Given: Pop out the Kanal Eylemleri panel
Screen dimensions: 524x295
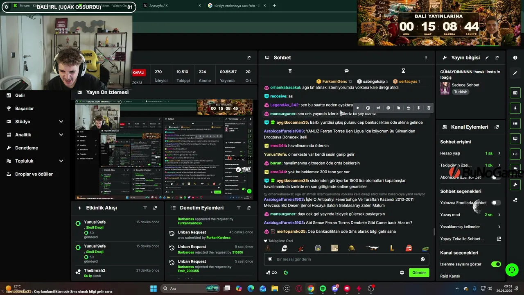Looking at the screenshot, I should tap(497, 127).
